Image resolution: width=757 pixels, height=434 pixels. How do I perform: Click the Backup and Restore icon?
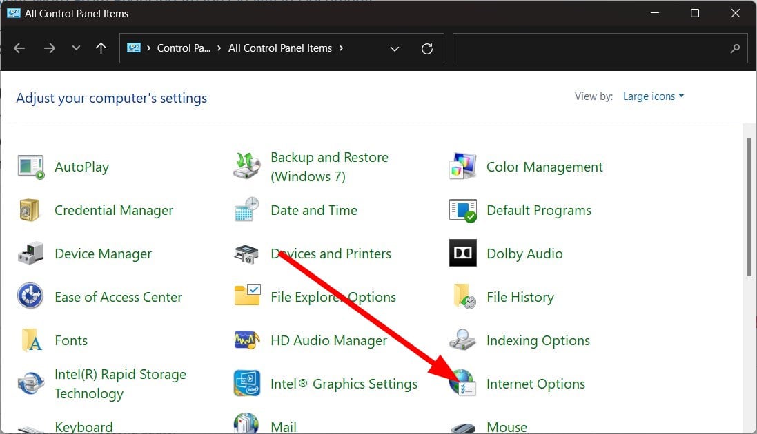point(247,165)
